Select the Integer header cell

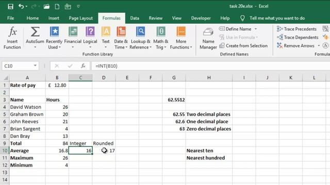click(80, 143)
